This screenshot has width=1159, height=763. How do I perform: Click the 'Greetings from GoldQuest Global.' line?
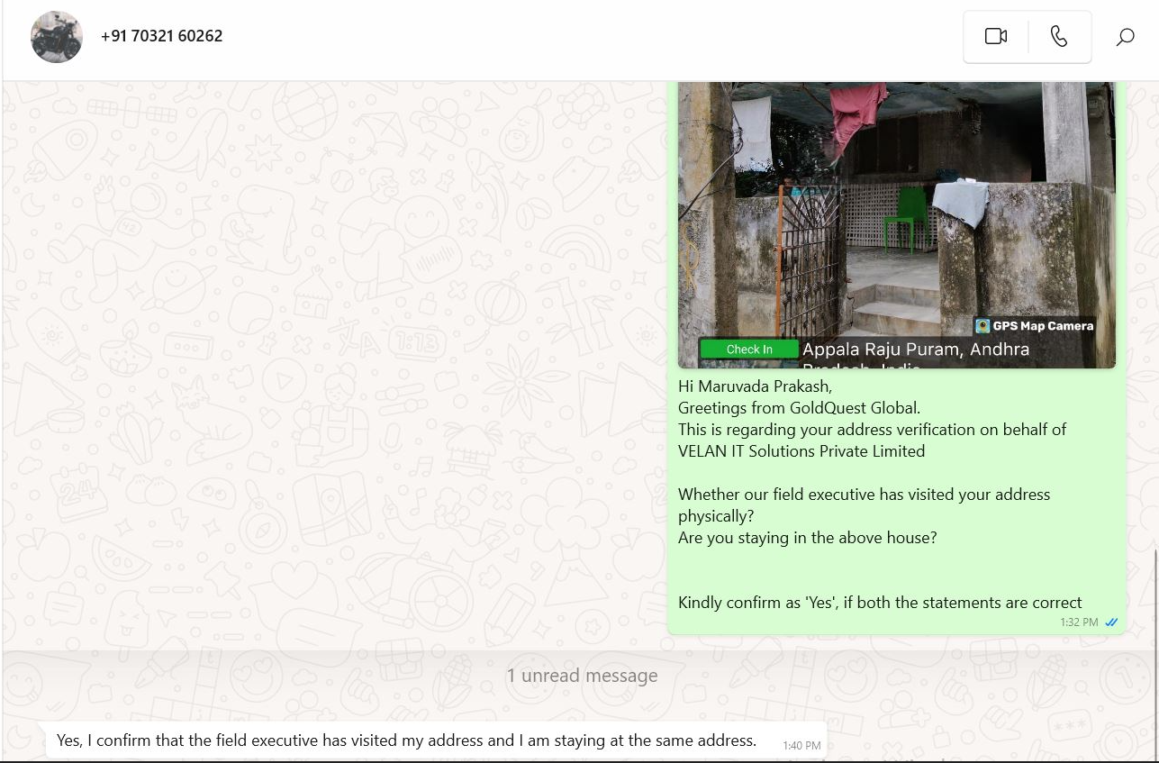point(799,408)
